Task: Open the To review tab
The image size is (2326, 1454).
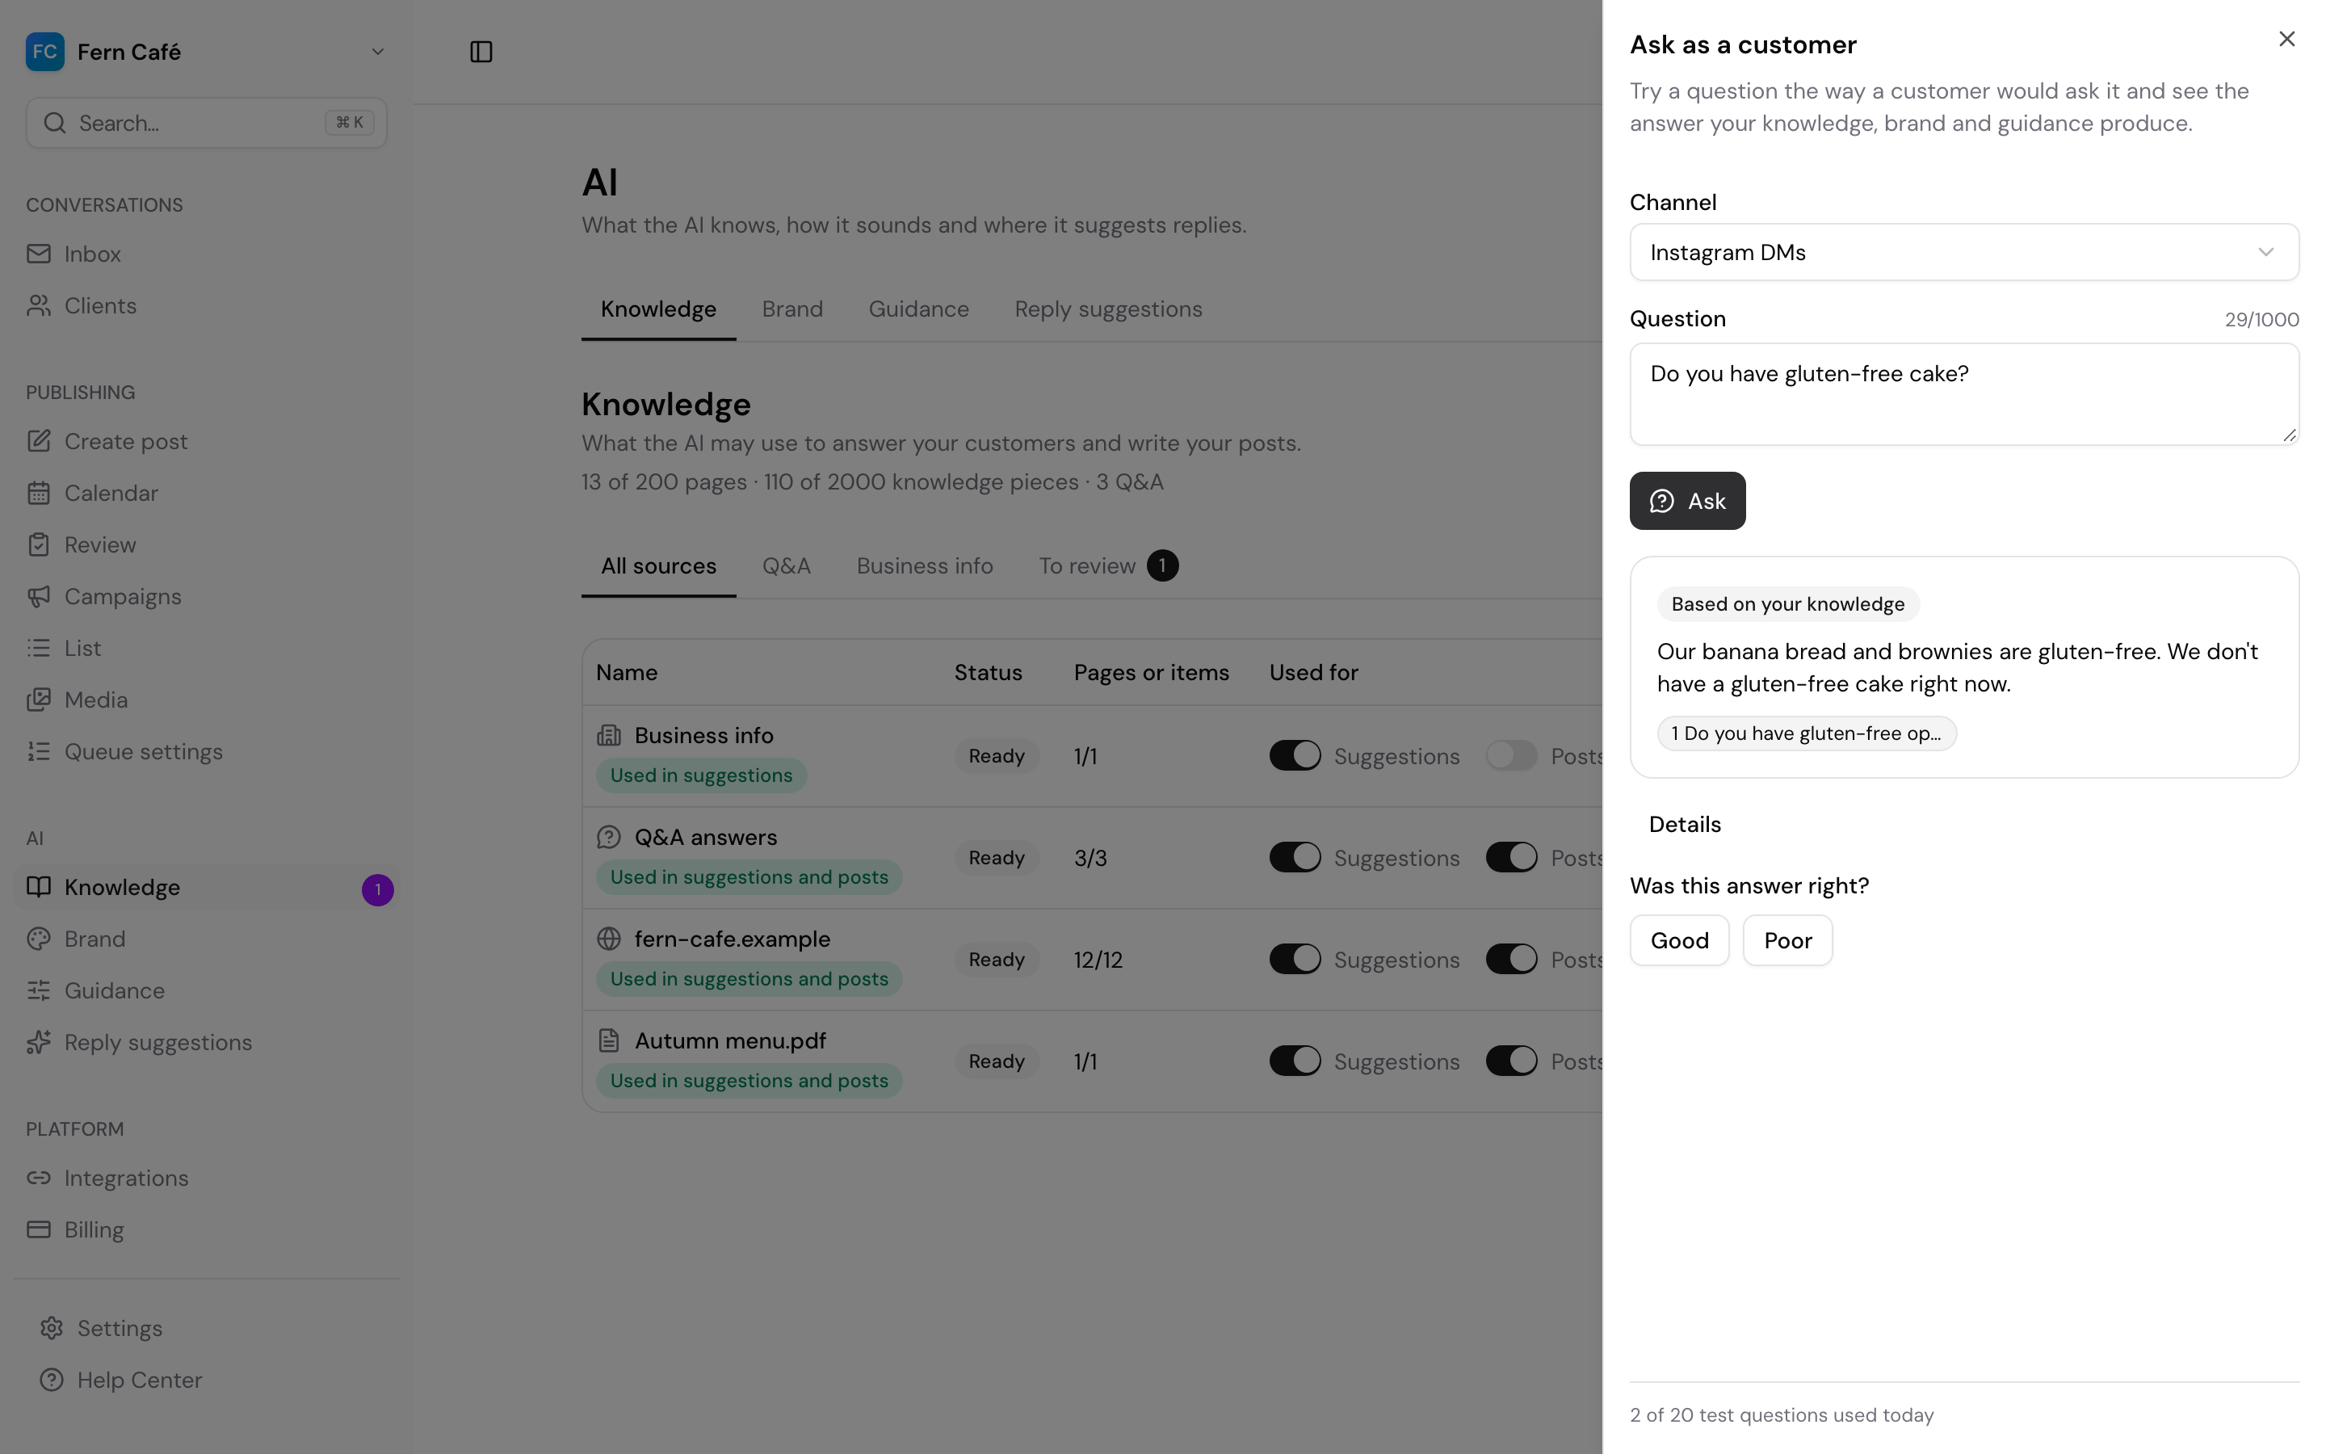Action: coord(1107,566)
